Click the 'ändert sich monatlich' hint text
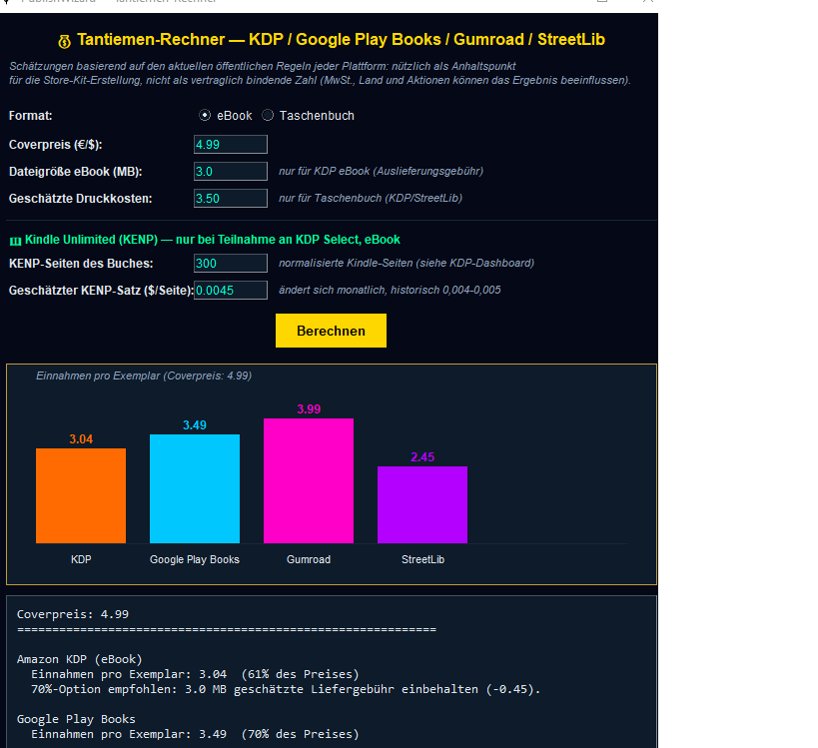The image size is (818, 748). [390, 290]
